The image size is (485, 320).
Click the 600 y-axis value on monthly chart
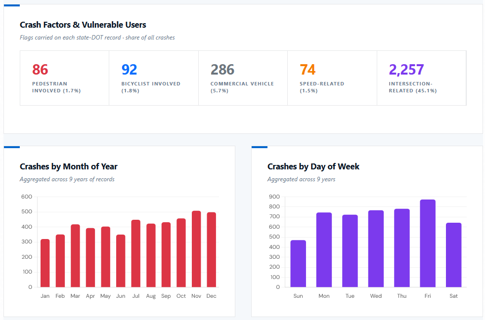(27, 197)
